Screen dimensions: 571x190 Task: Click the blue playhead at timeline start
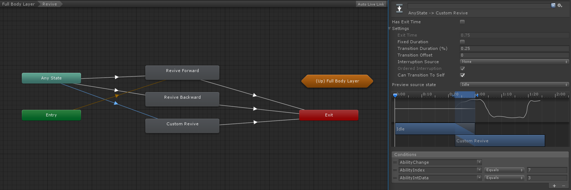395,95
